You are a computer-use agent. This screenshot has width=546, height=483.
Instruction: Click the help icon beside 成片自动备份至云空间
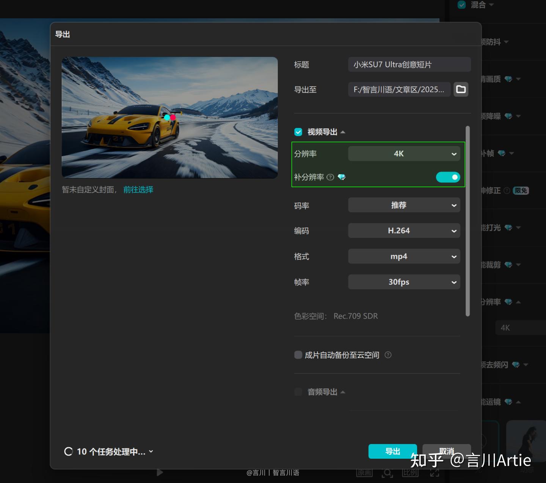click(388, 355)
